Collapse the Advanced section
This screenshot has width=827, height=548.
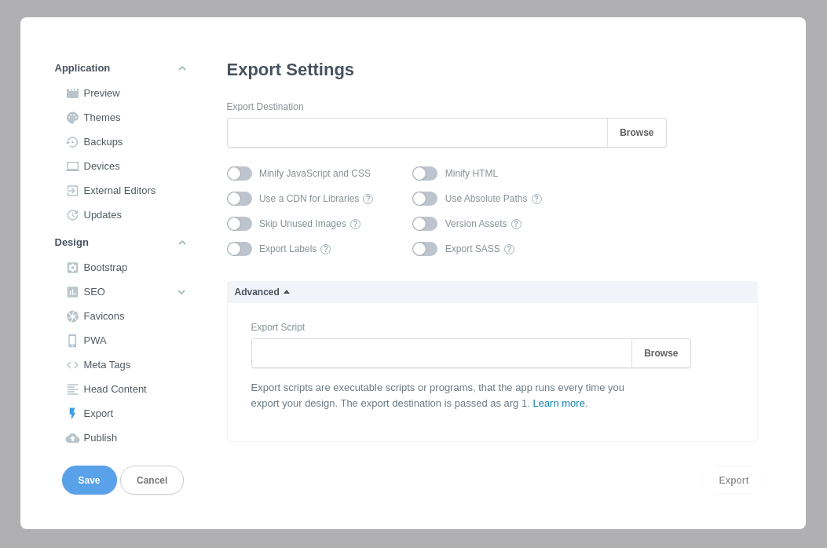[262, 291]
